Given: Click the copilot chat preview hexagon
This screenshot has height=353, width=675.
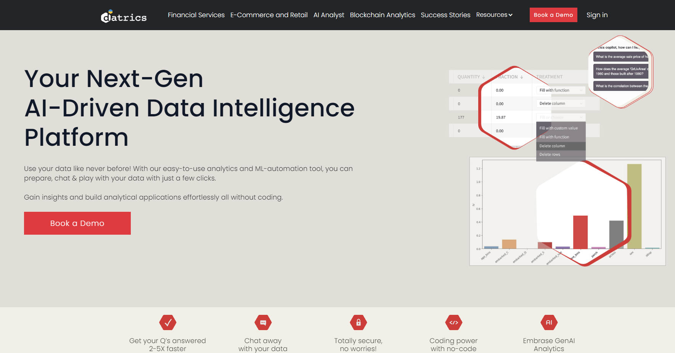Looking at the screenshot, I should point(621,72).
